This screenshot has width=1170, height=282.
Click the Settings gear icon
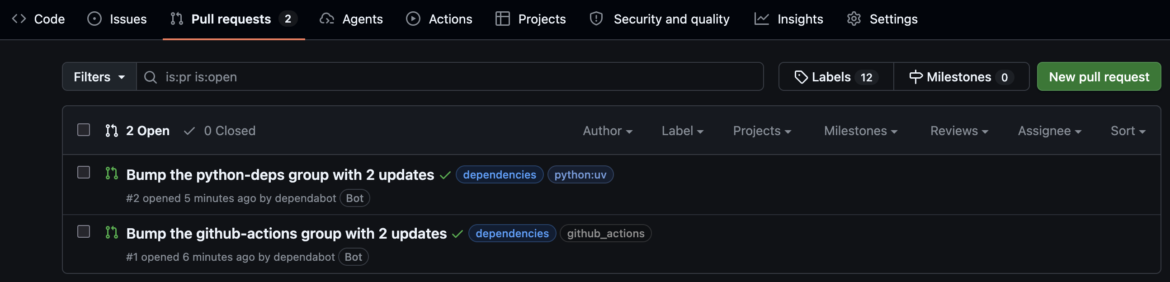pos(854,19)
